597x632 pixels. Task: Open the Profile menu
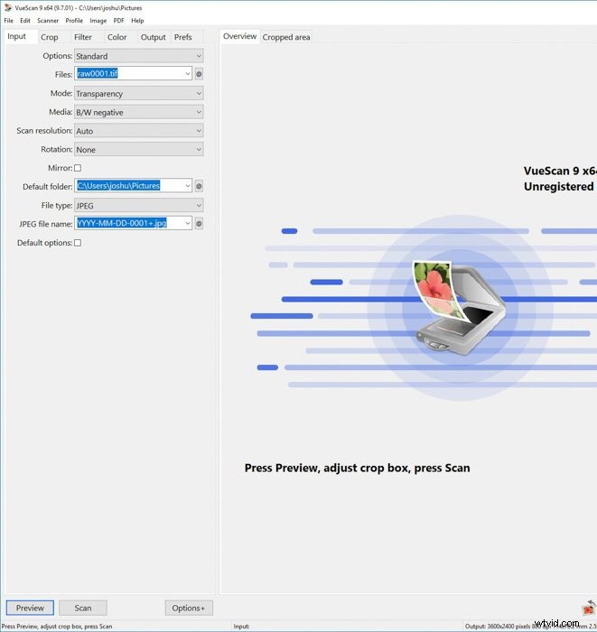click(x=74, y=21)
